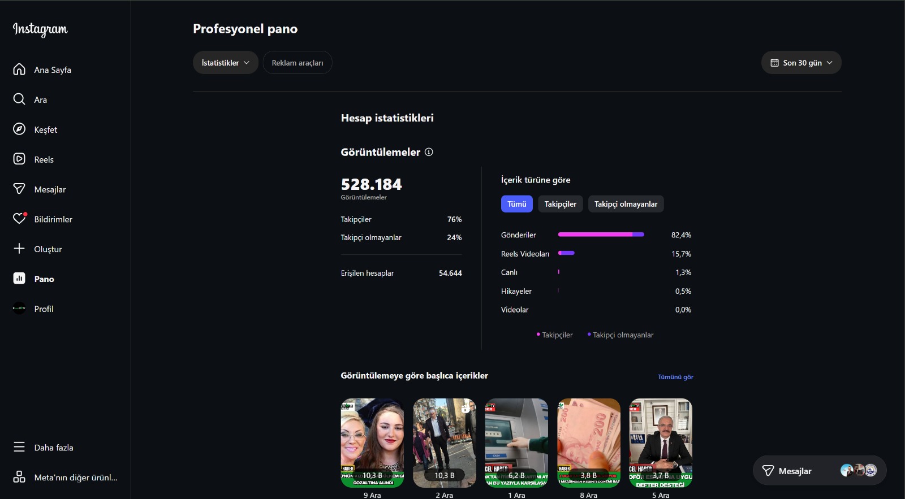
Task: Select the Tümü filter
Action: point(516,204)
